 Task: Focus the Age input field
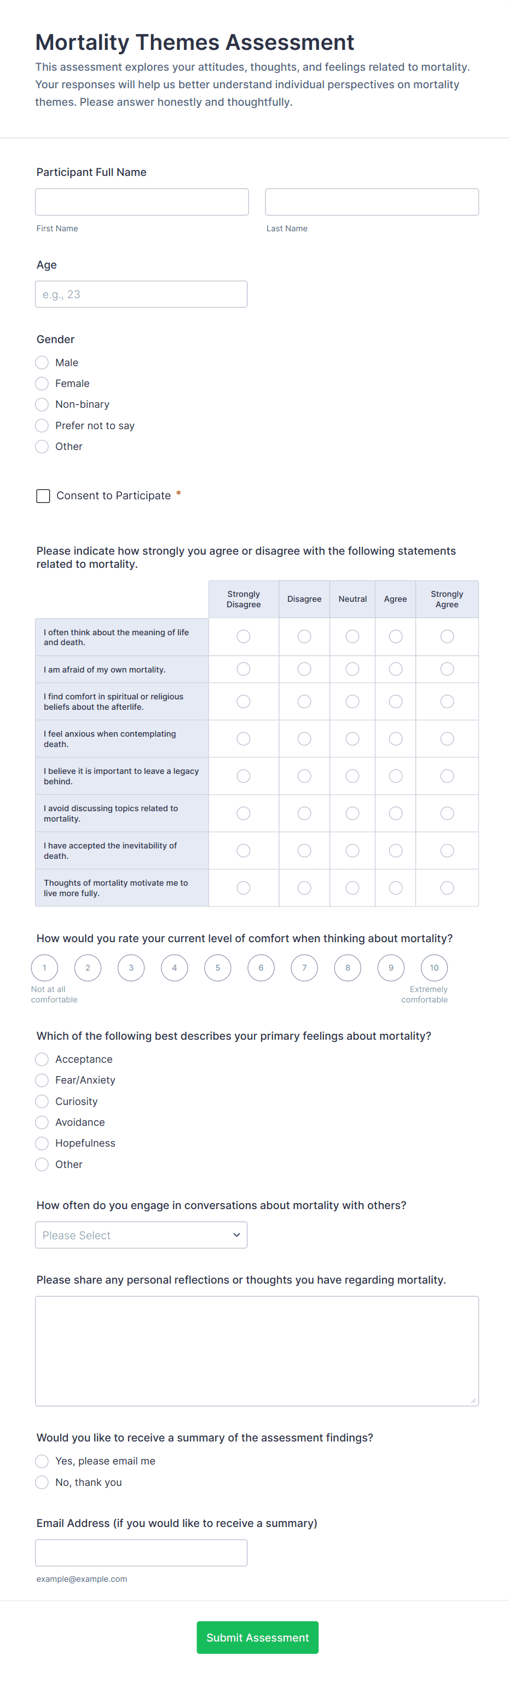[141, 294]
